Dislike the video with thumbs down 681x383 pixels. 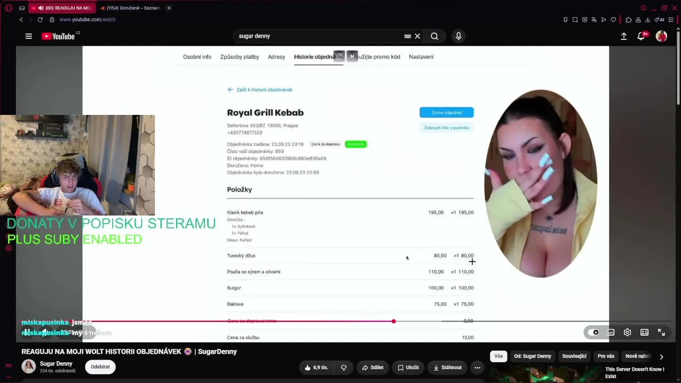(344, 368)
